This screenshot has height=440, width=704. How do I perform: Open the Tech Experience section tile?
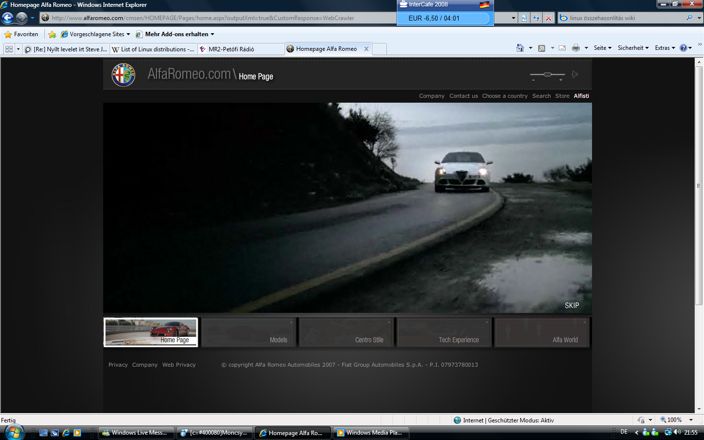444,332
